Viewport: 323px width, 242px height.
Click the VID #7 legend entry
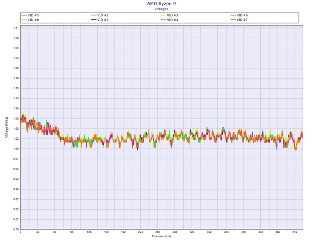239,20
